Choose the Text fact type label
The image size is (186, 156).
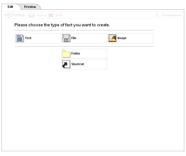[x=28, y=38]
